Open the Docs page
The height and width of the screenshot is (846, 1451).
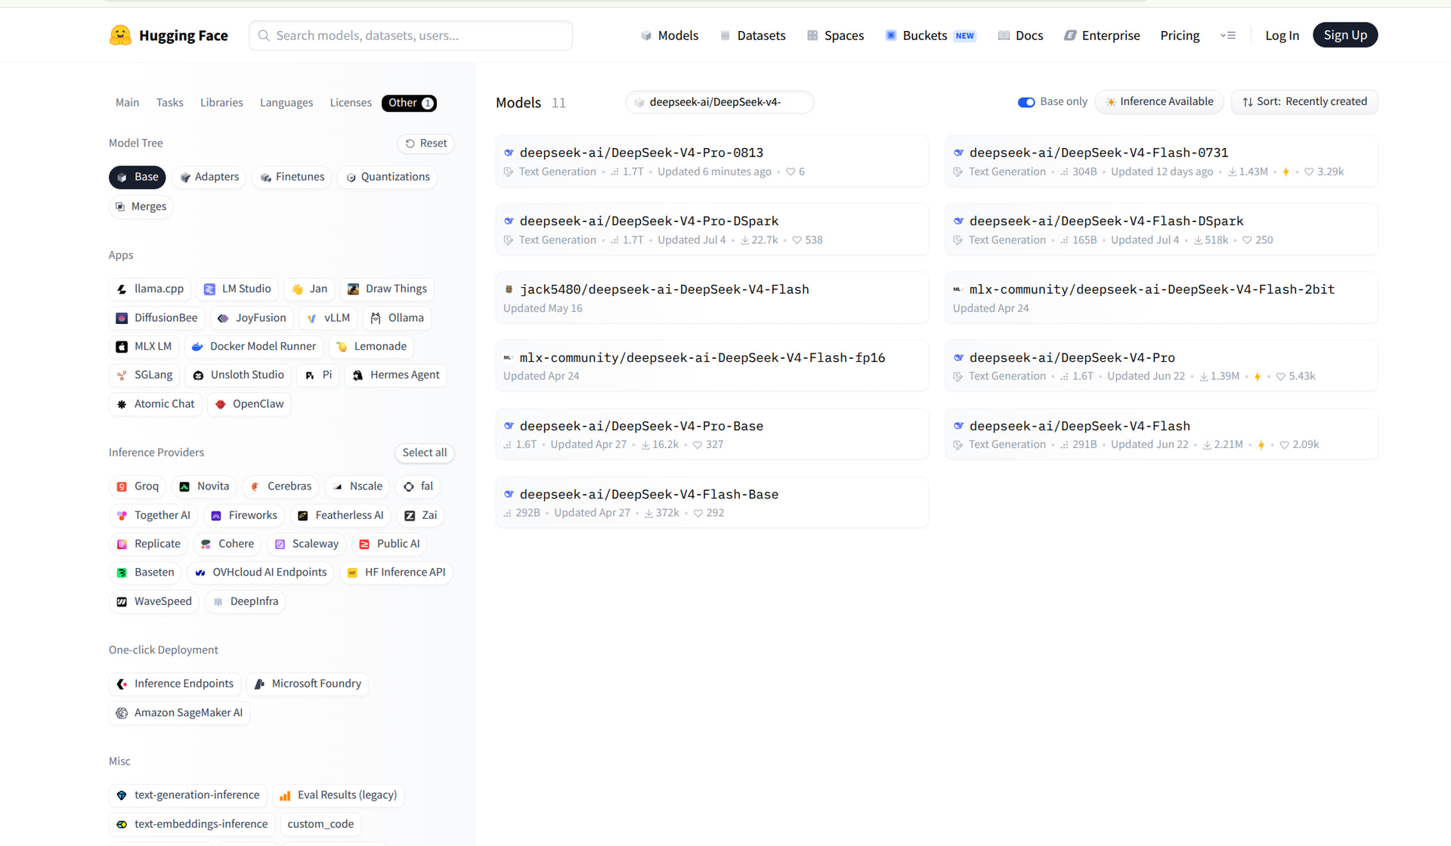[x=1020, y=36]
